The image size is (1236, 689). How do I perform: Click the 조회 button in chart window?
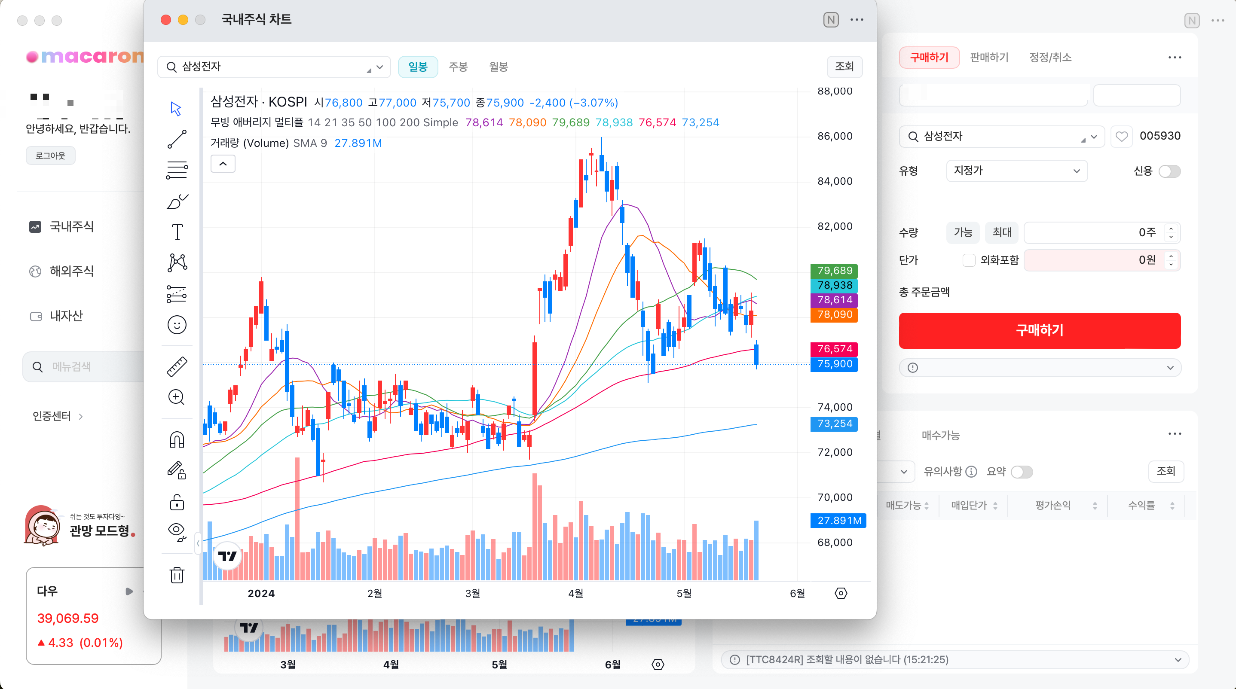click(844, 67)
